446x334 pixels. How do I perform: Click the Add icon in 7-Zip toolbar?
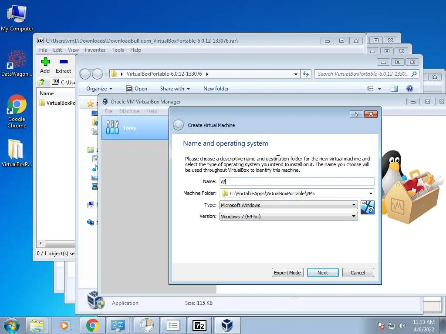tap(45, 62)
